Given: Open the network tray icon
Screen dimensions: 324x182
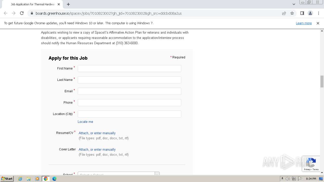Looking at the screenshot, I should [x=294, y=179].
